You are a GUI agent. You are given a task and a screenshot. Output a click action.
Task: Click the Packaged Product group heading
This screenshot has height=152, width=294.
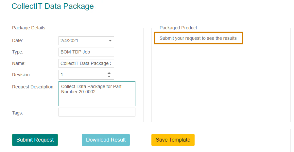click(178, 28)
